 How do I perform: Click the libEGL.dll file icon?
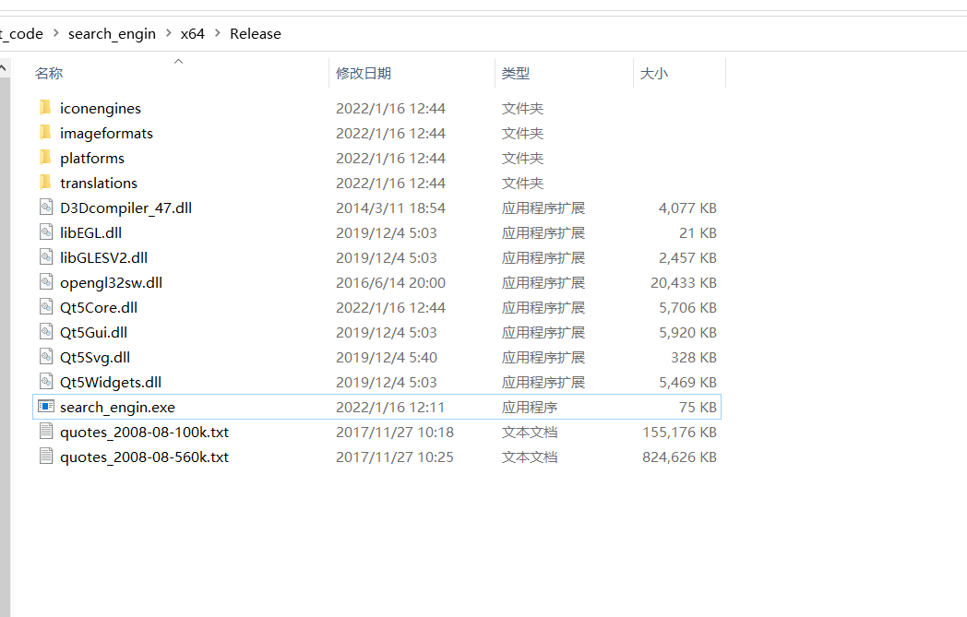click(x=45, y=232)
